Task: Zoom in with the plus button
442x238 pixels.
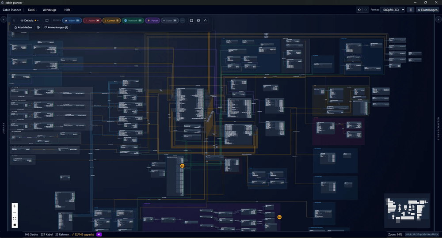Action: (15, 206)
